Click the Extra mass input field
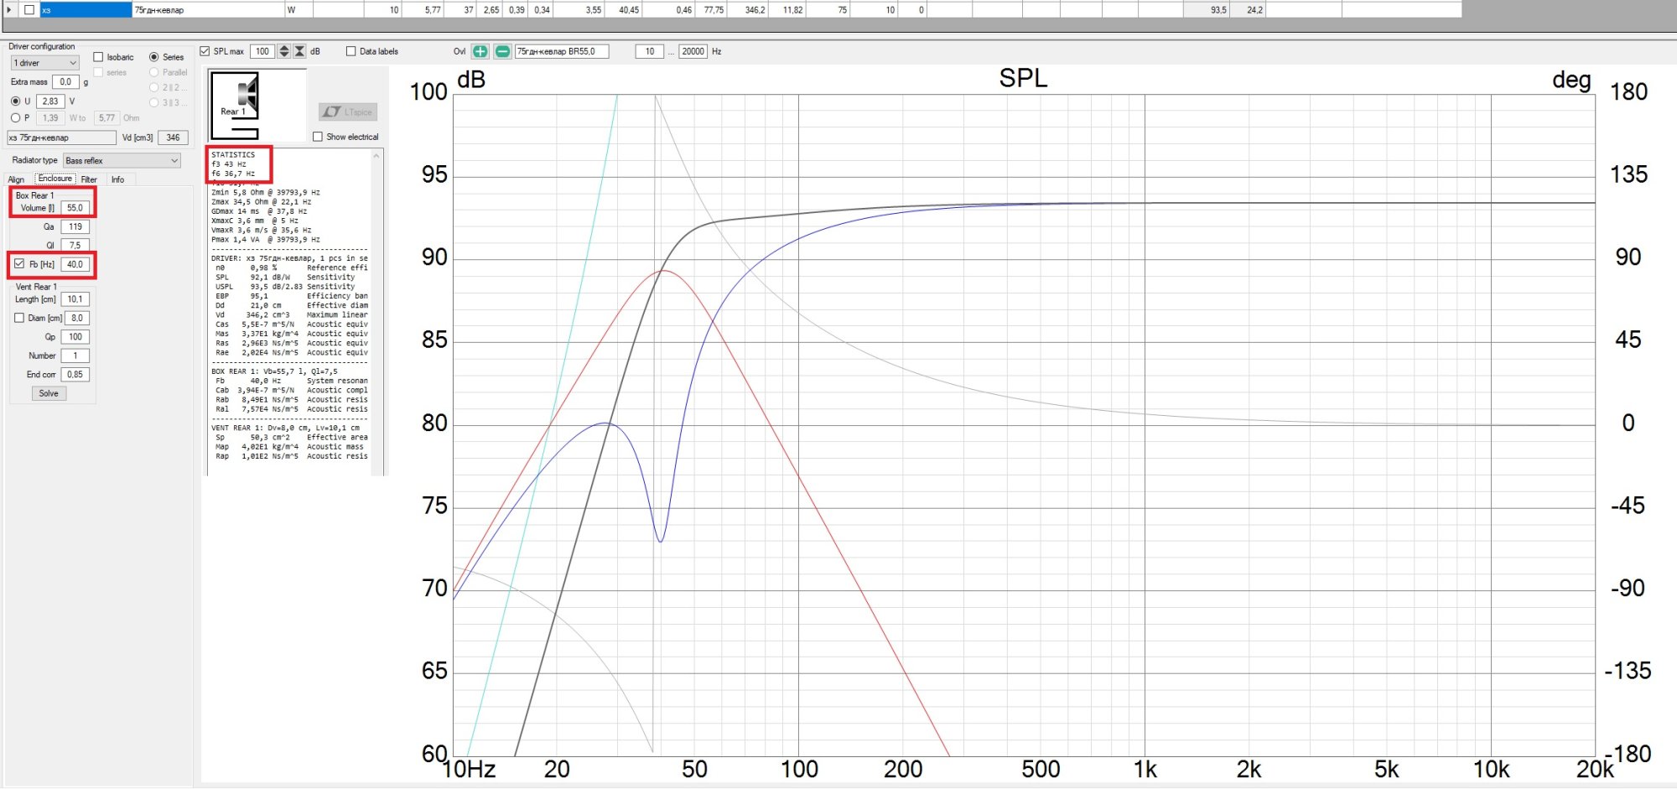Screen dimensions: 1677x789 [x=65, y=82]
